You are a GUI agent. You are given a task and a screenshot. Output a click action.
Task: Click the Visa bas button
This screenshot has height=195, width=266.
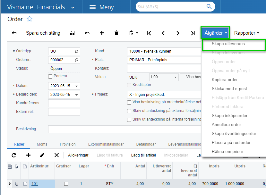pos(191,77)
